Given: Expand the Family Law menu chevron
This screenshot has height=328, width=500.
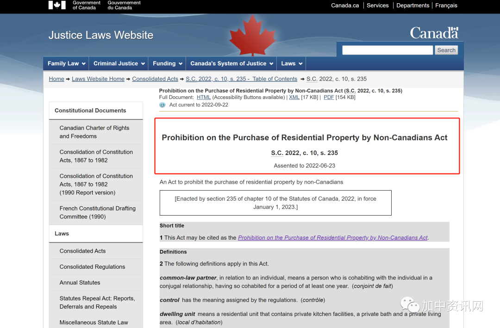Looking at the screenshot, I should (83, 64).
